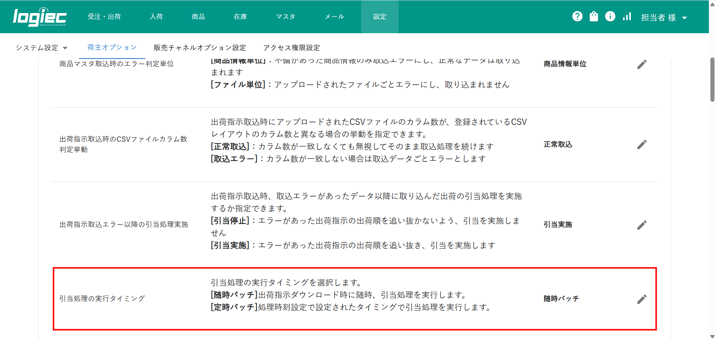Open the information icon in header
This screenshot has width=716, height=340.
point(610,16)
